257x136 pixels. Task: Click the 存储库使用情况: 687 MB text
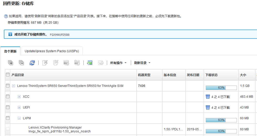[x=24, y=23]
